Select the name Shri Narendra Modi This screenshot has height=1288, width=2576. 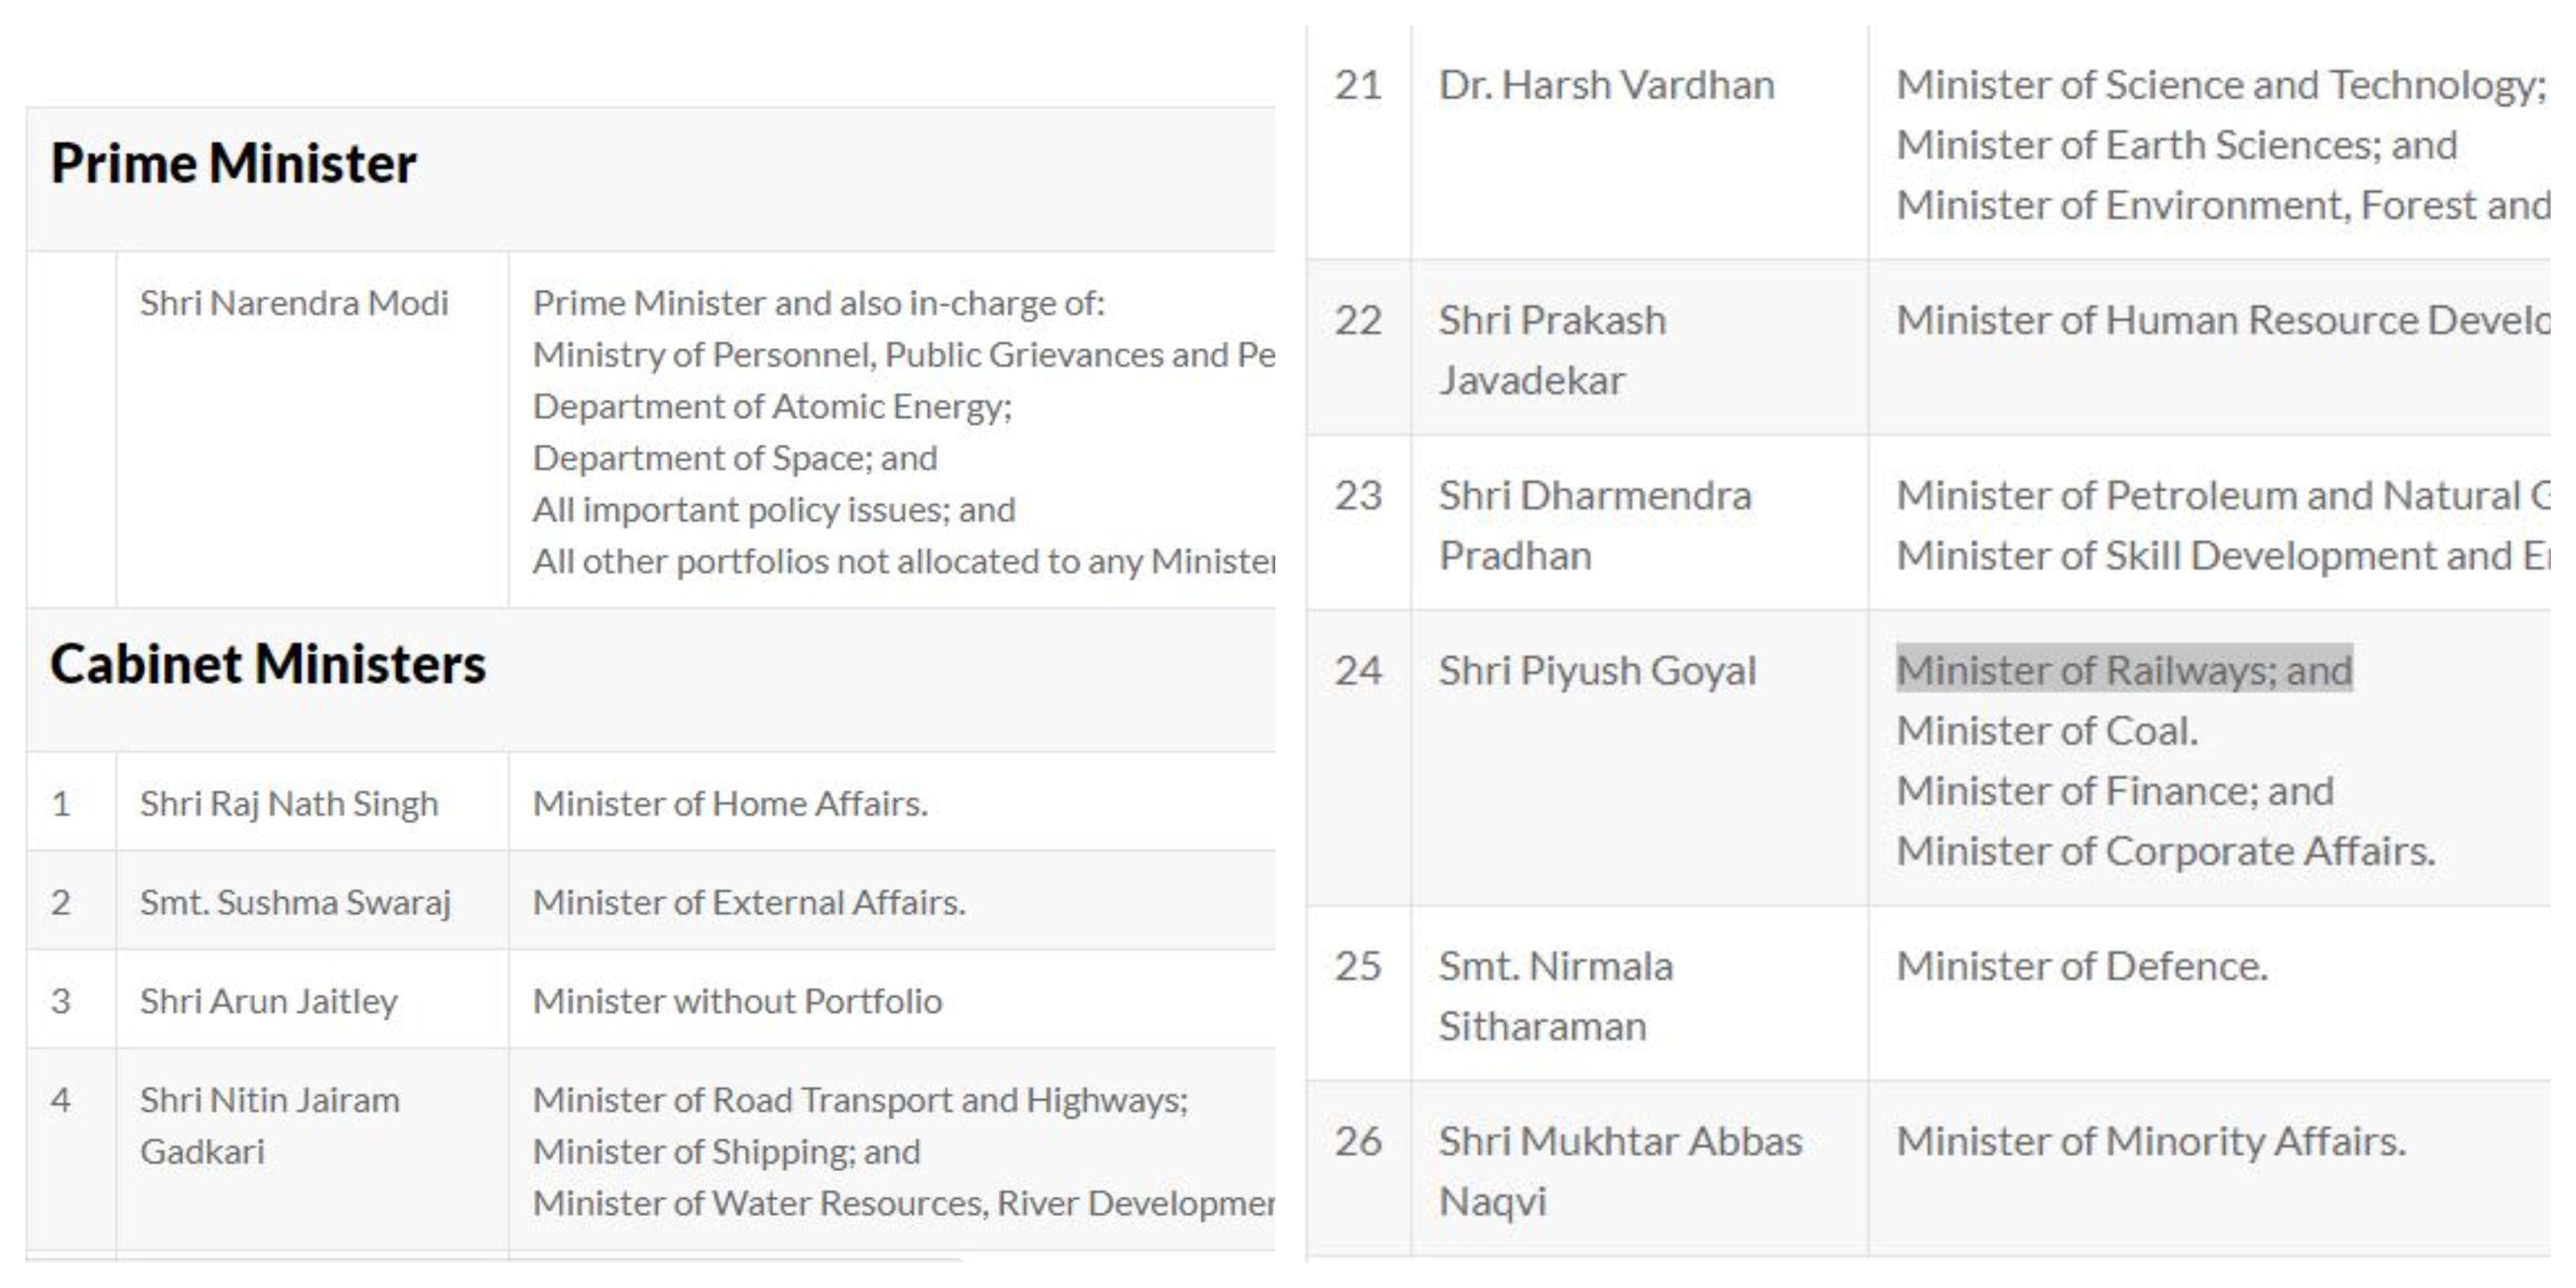coord(294,303)
